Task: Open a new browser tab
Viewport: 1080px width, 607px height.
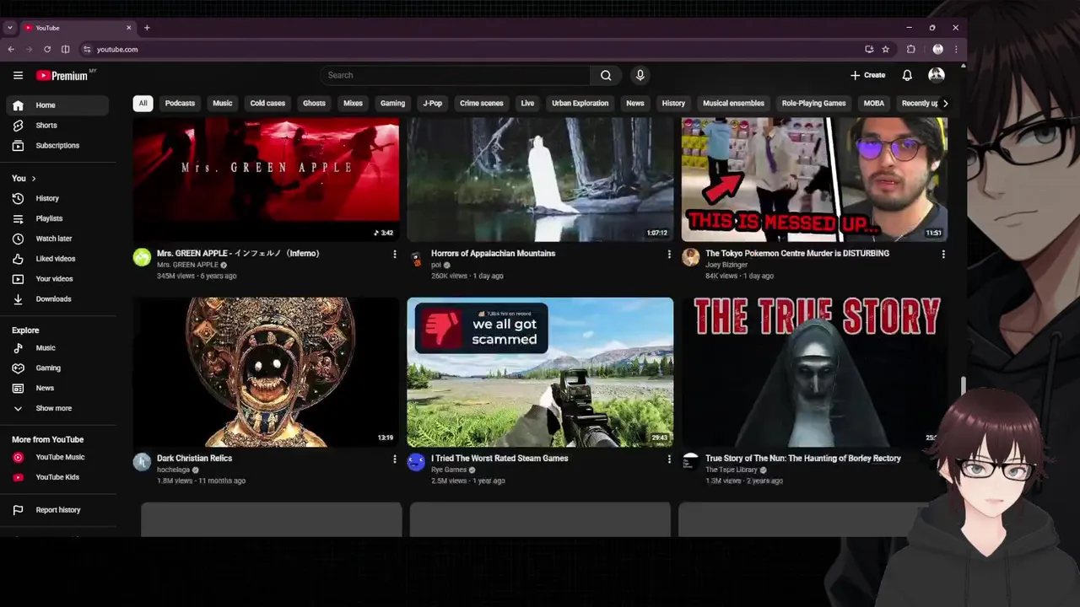Action: tap(147, 28)
